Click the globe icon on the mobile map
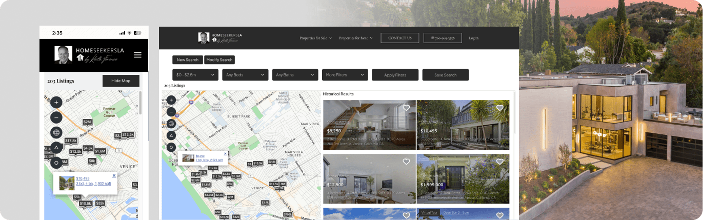Screen dimensions: 720x220 56,132
